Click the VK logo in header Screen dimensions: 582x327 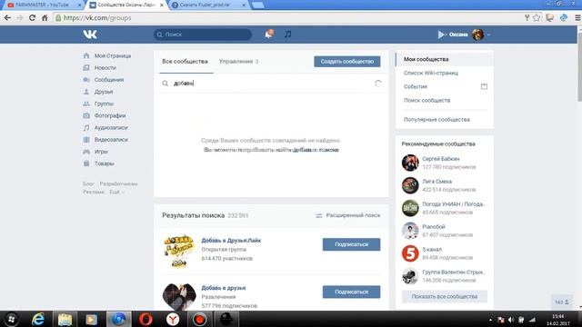(90, 35)
